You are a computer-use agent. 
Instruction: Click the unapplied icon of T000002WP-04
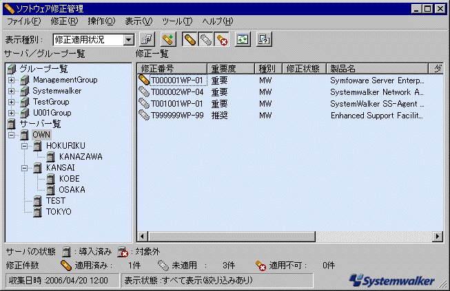[x=144, y=92]
